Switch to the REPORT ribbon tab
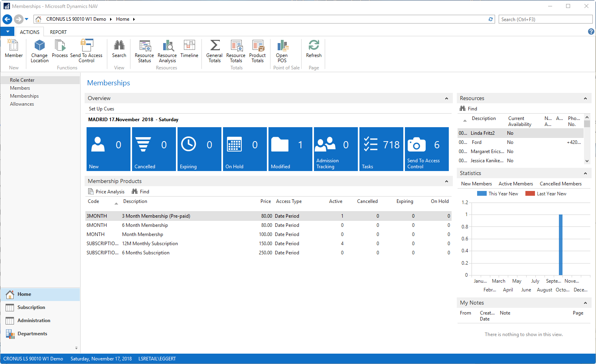596x364 pixels. (x=58, y=32)
